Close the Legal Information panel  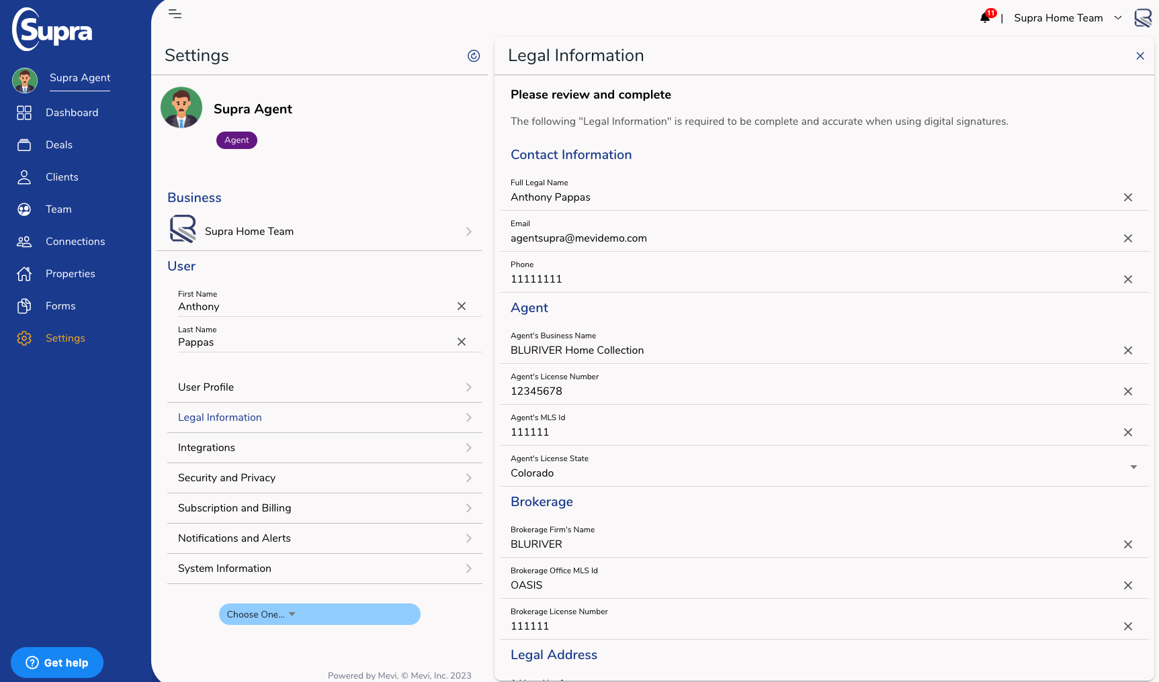click(1140, 56)
